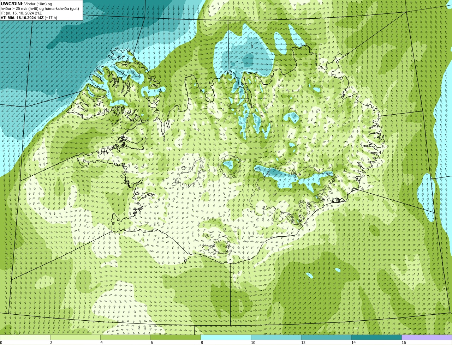Click the 4–6 m/s green legend swatch
This screenshot has height=345, width=452.
[125, 337]
